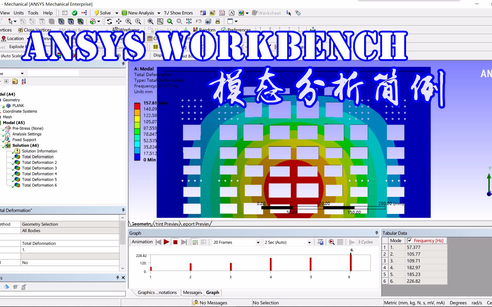Click the Abc annotation label icon
The height and width of the screenshot is (307, 492).
pyautogui.click(x=212, y=13)
